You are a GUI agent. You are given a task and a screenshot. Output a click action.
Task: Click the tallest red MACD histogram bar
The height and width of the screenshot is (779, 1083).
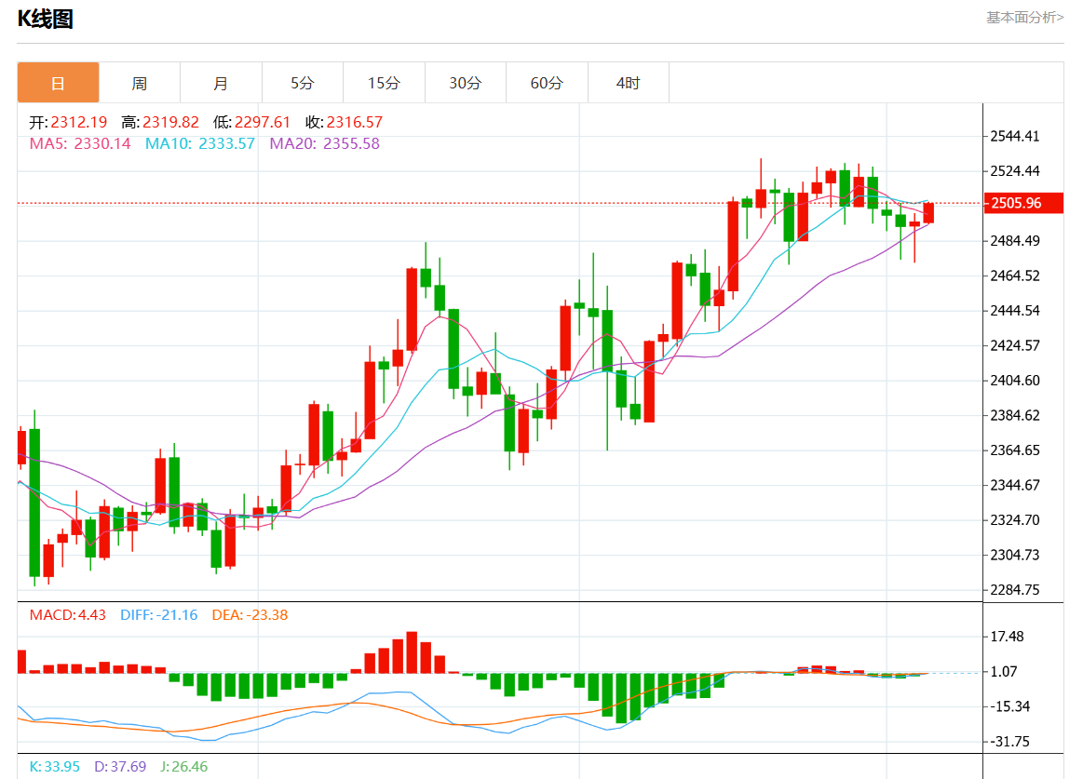click(412, 652)
